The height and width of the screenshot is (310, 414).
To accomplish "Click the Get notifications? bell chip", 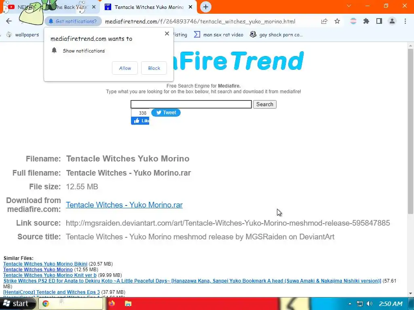I will pos(73,21).
